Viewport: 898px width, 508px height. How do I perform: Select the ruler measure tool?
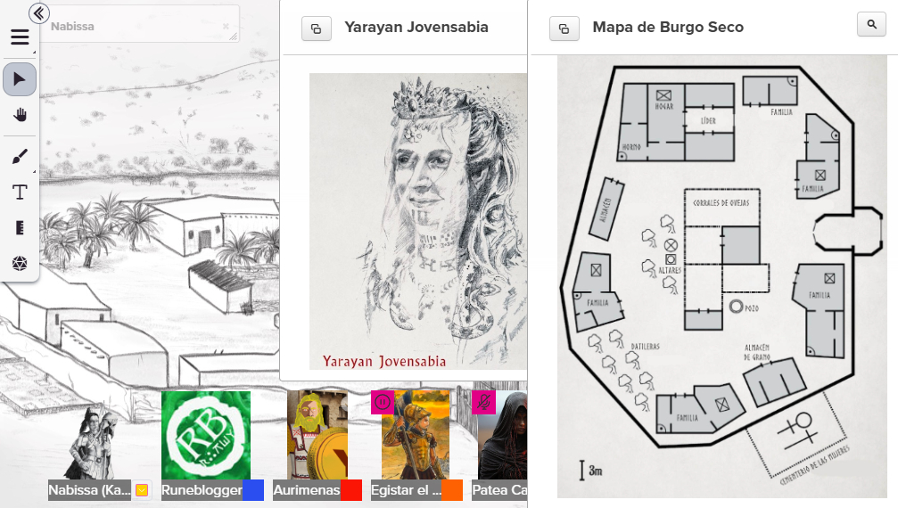coord(20,227)
